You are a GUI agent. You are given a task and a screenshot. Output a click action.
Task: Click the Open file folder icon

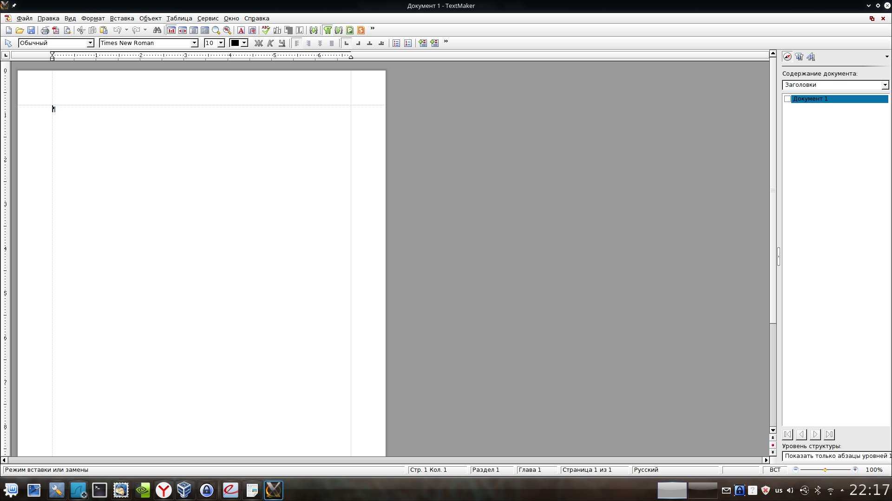[20, 30]
